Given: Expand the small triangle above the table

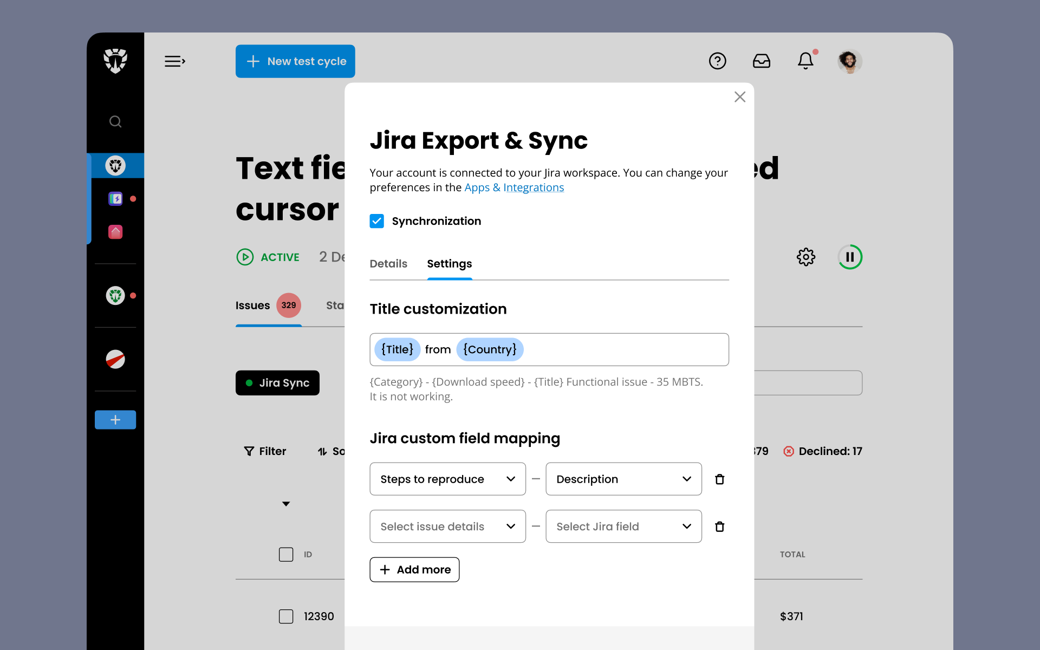Looking at the screenshot, I should pyautogui.click(x=286, y=504).
